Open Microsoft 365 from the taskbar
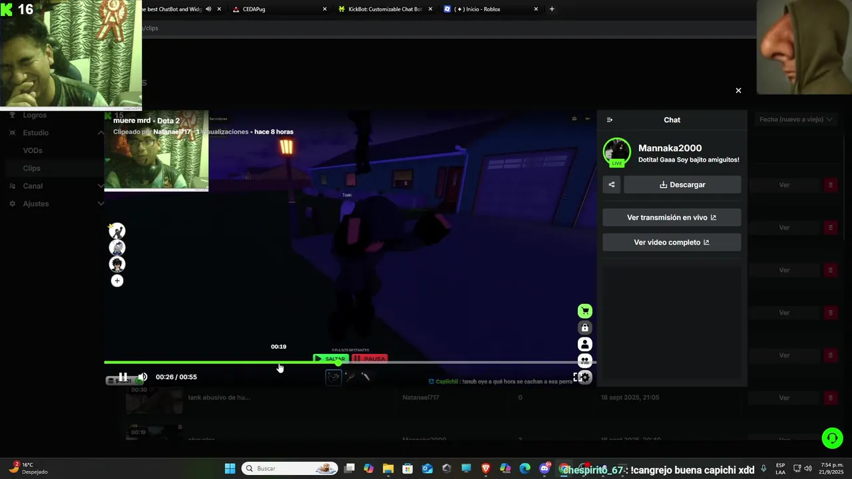This screenshot has height=479, width=852. [505, 468]
